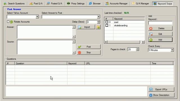Click the Posted Q/A tab icon
Viewport: 180px width, 101px height.
[x=48, y=4]
